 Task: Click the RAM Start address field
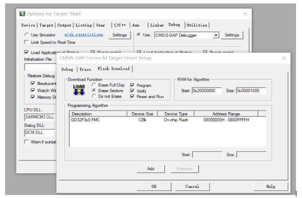point(207,91)
